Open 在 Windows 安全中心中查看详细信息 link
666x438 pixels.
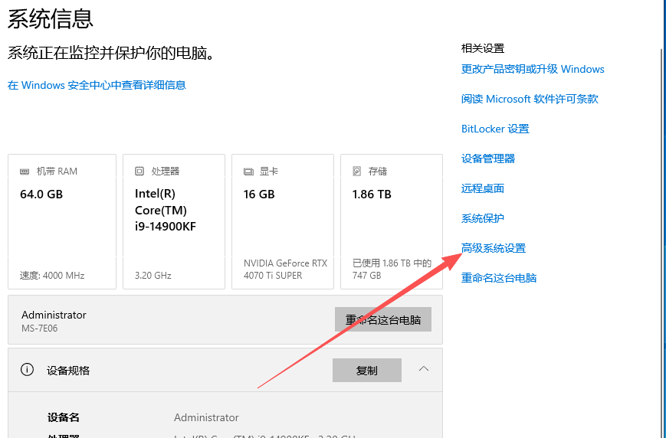point(97,85)
